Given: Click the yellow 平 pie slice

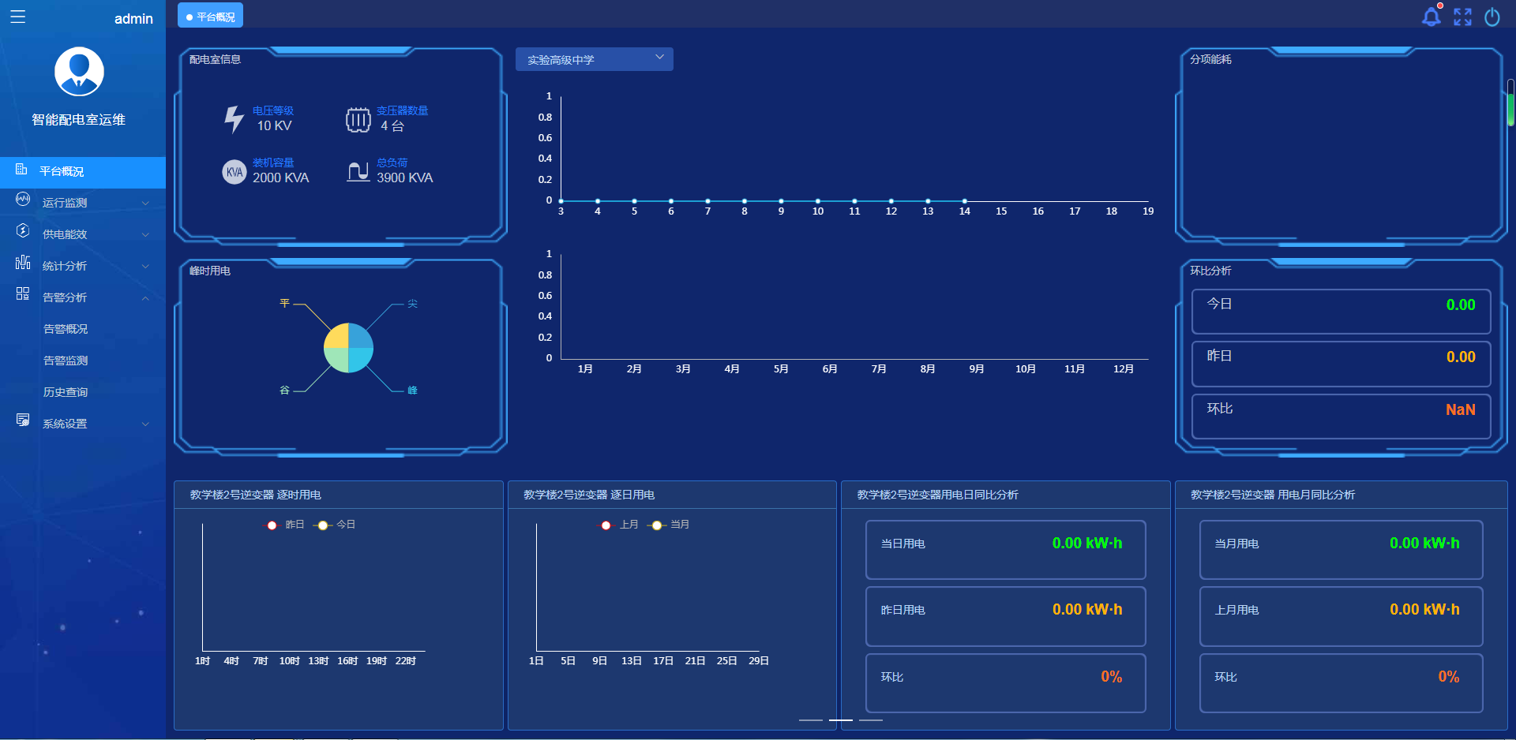Looking at the screenshot, I should pyautogui.click(x=336, y=336).
